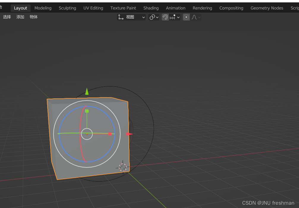Viewport: 299px width, 208px height.
Task: Open the 视图 transform orientation dropdown
Action: (131, 17)
